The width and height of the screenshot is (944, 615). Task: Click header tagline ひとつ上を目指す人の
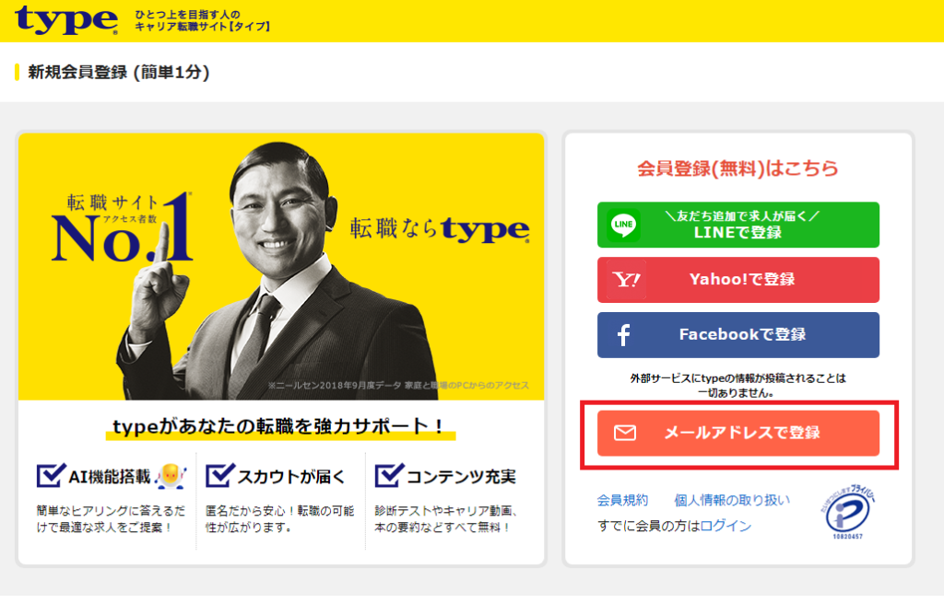pyautogui.click(x=187, y=14)
